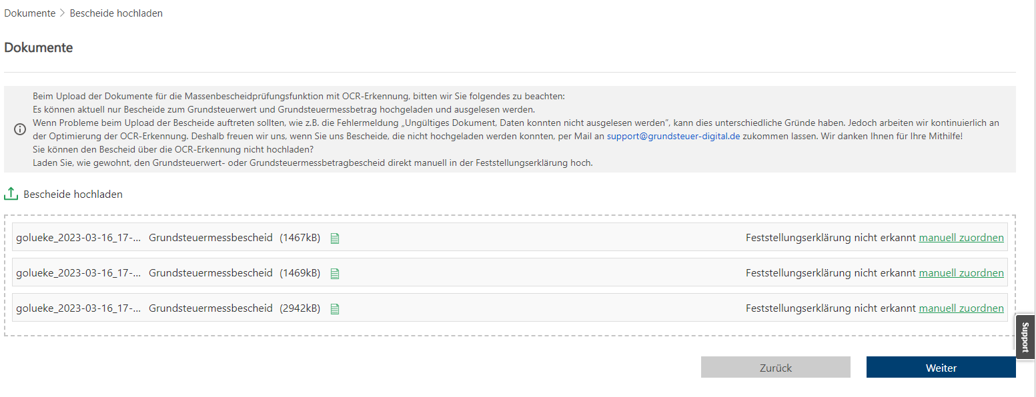Select 'Feststellungserklärung nicht erkannt' in the 1469kB row

point(831,273)
